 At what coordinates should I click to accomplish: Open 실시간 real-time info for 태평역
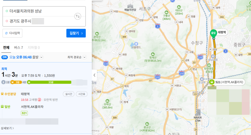(x=69, y=94)
